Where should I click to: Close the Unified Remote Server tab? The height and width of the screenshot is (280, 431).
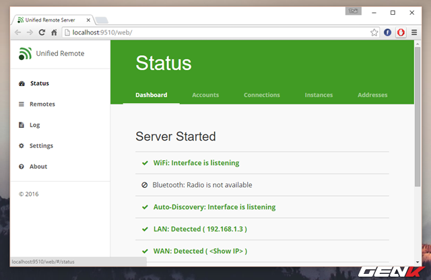tap(88, 20)
